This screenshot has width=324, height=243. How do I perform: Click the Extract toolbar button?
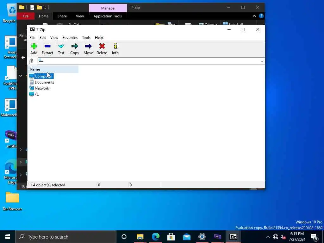(47, 49)
